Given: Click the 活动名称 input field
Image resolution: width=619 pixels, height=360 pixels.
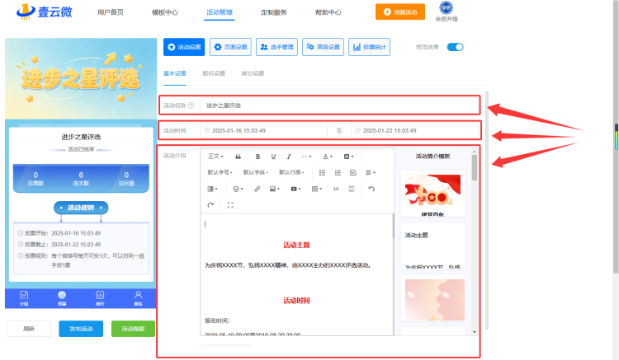Looking at the screenshot, I should pos(339,105).
